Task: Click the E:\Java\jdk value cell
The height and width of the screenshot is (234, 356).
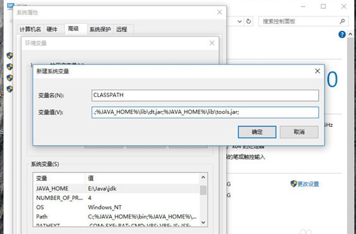Action: tap(102, 188)
